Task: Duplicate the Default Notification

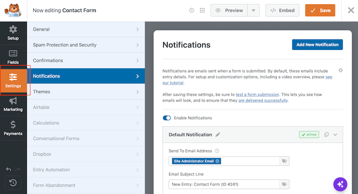Action: point(326,135)
